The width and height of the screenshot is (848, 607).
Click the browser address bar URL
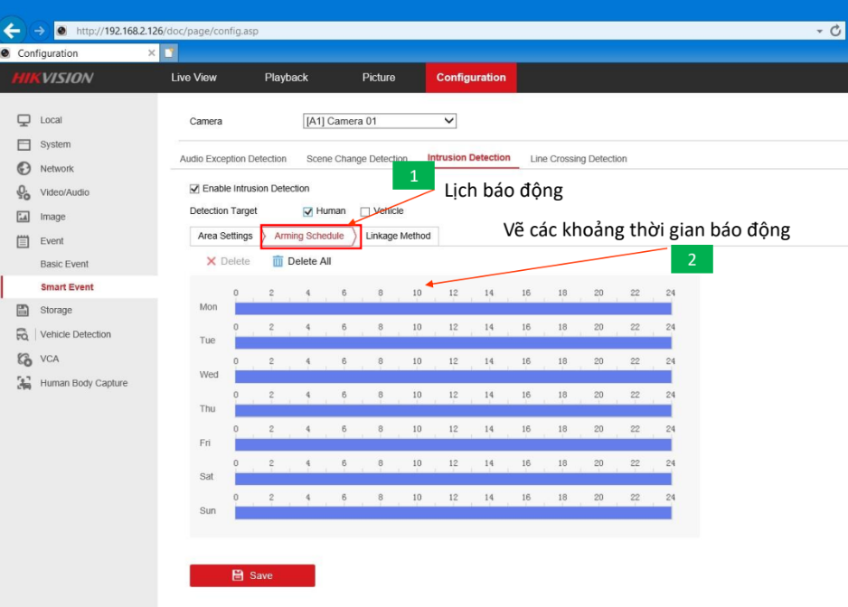click(167, 31)
